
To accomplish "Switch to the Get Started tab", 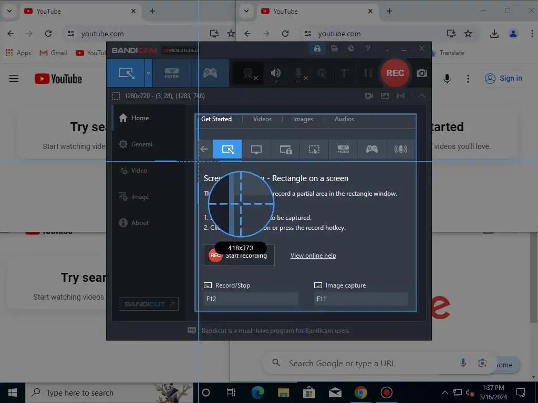I will 216,119.
